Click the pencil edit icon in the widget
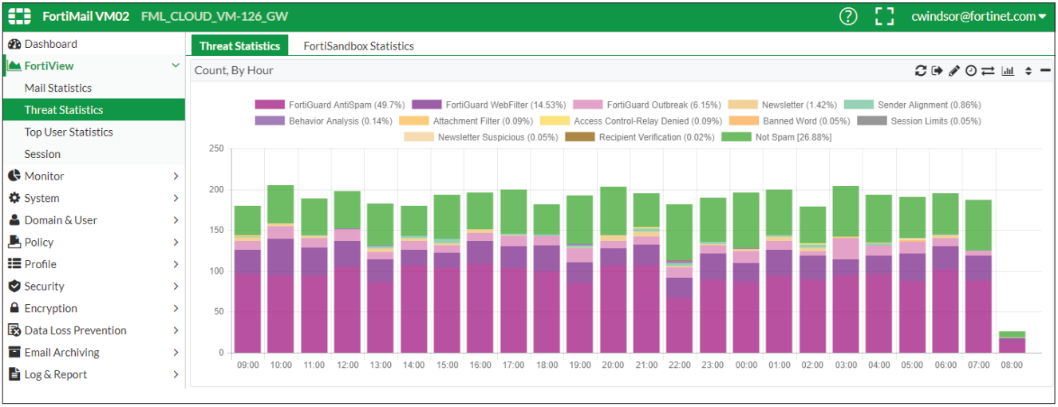 [x=954, y=71]
